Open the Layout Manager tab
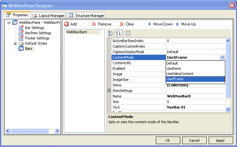The image size is (237, 147). point(48,15)
